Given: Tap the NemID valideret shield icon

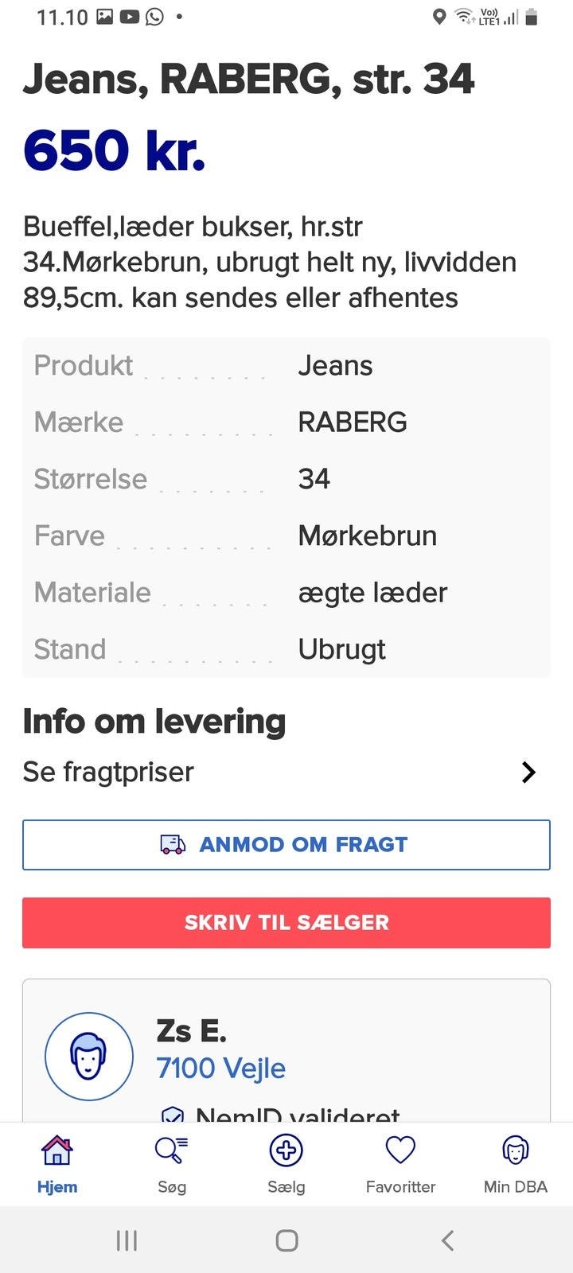Looking at the screenshot, I should pos(173,1115).
